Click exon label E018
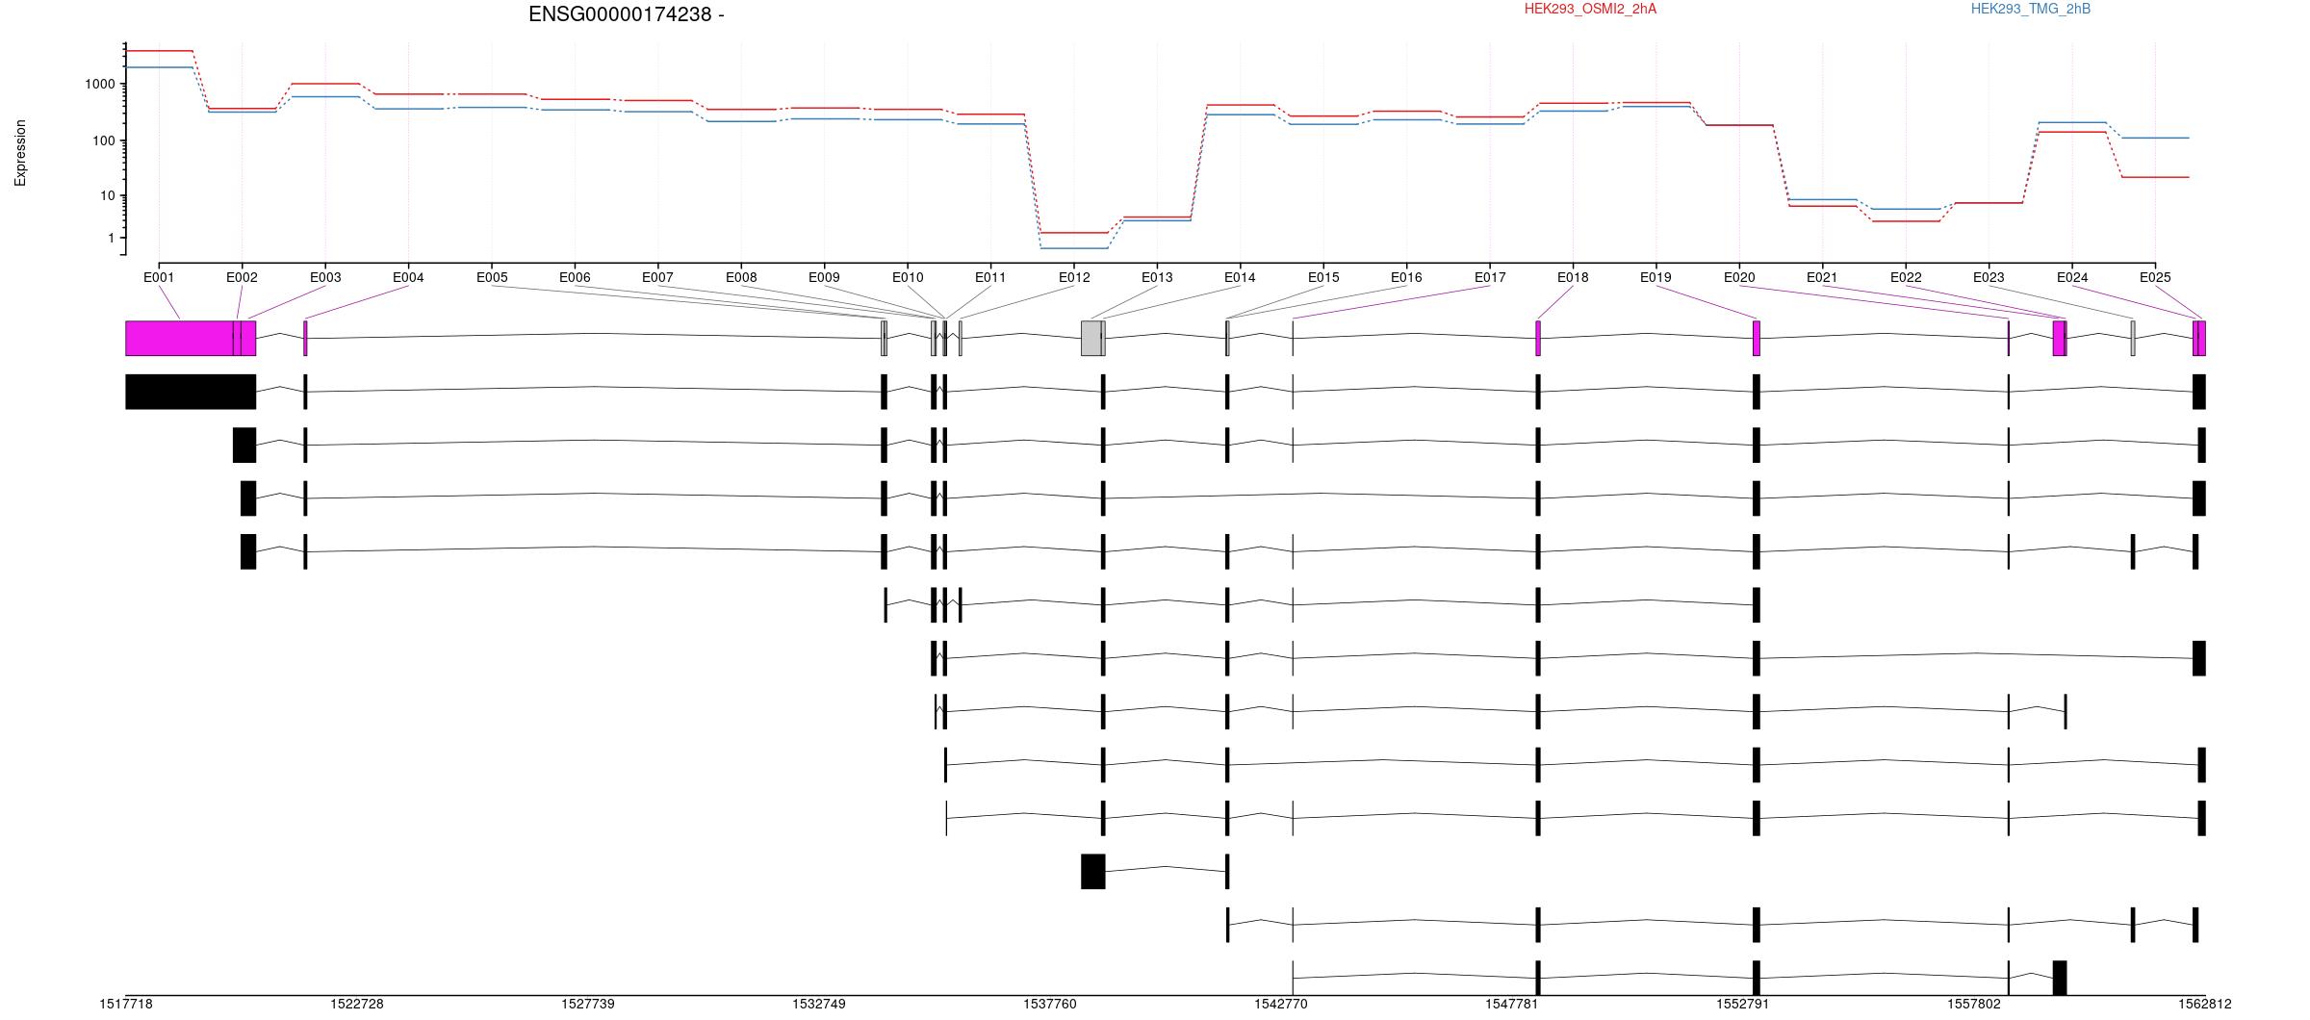2310x1020 pixels. coord(1573,277)
